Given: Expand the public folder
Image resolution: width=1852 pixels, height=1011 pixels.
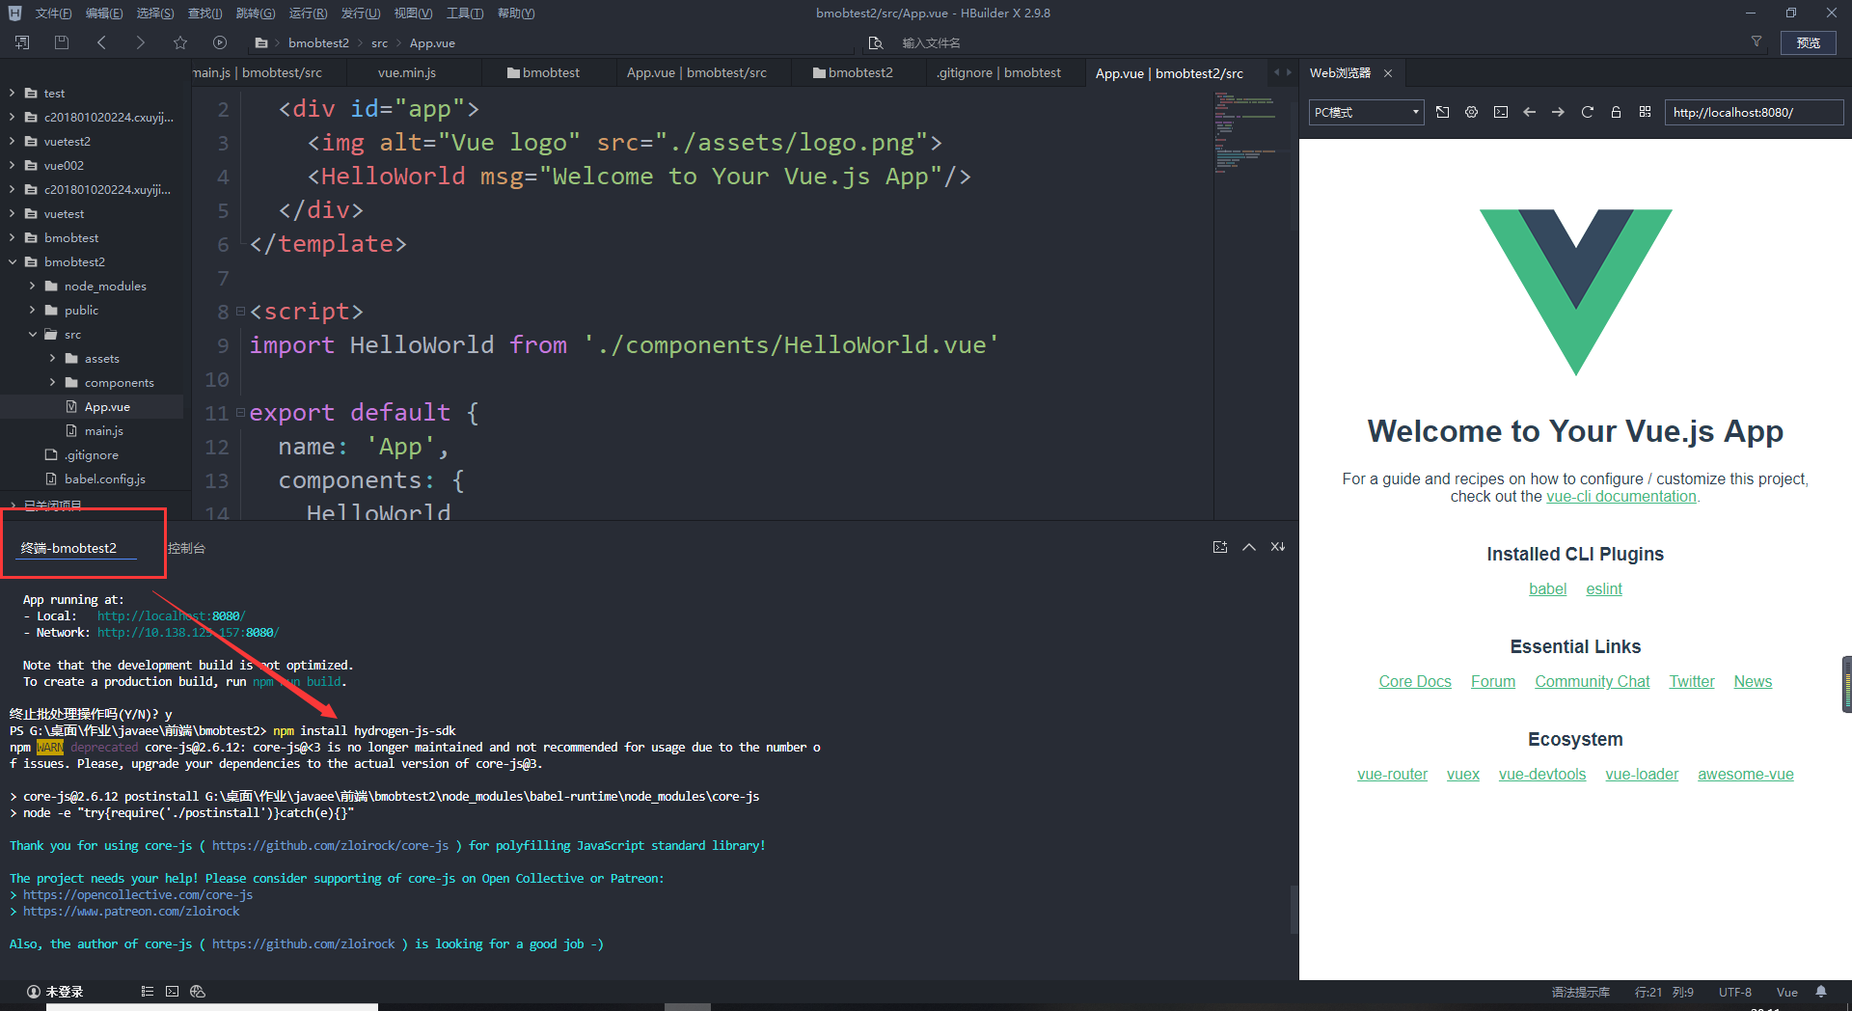Looking at the screenshot, I should tap(32, 311).
